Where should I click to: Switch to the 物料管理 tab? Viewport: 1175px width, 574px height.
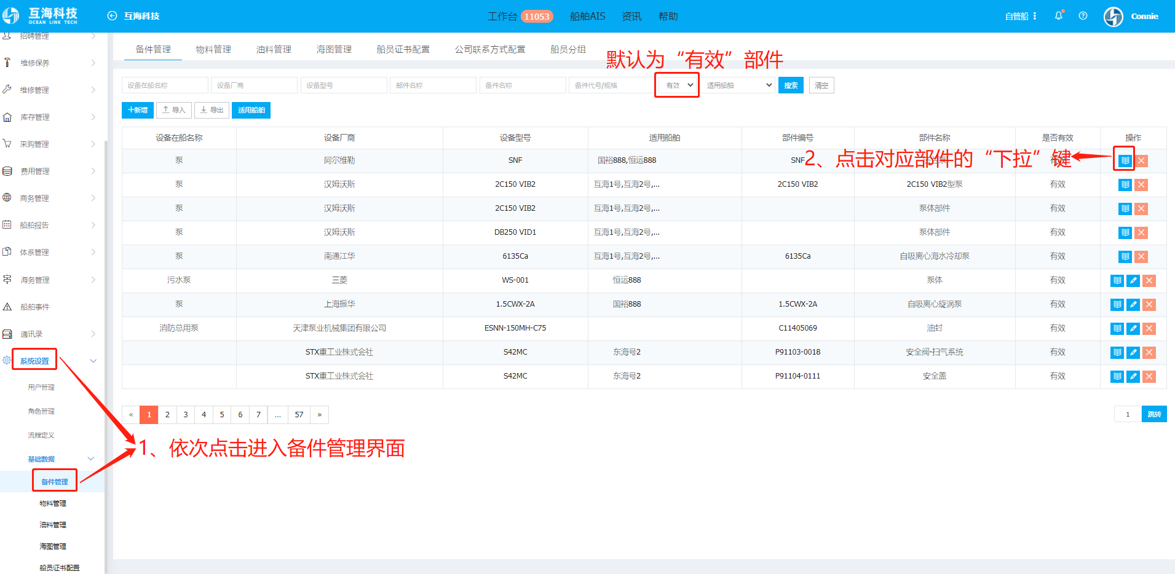pos(213,49)
